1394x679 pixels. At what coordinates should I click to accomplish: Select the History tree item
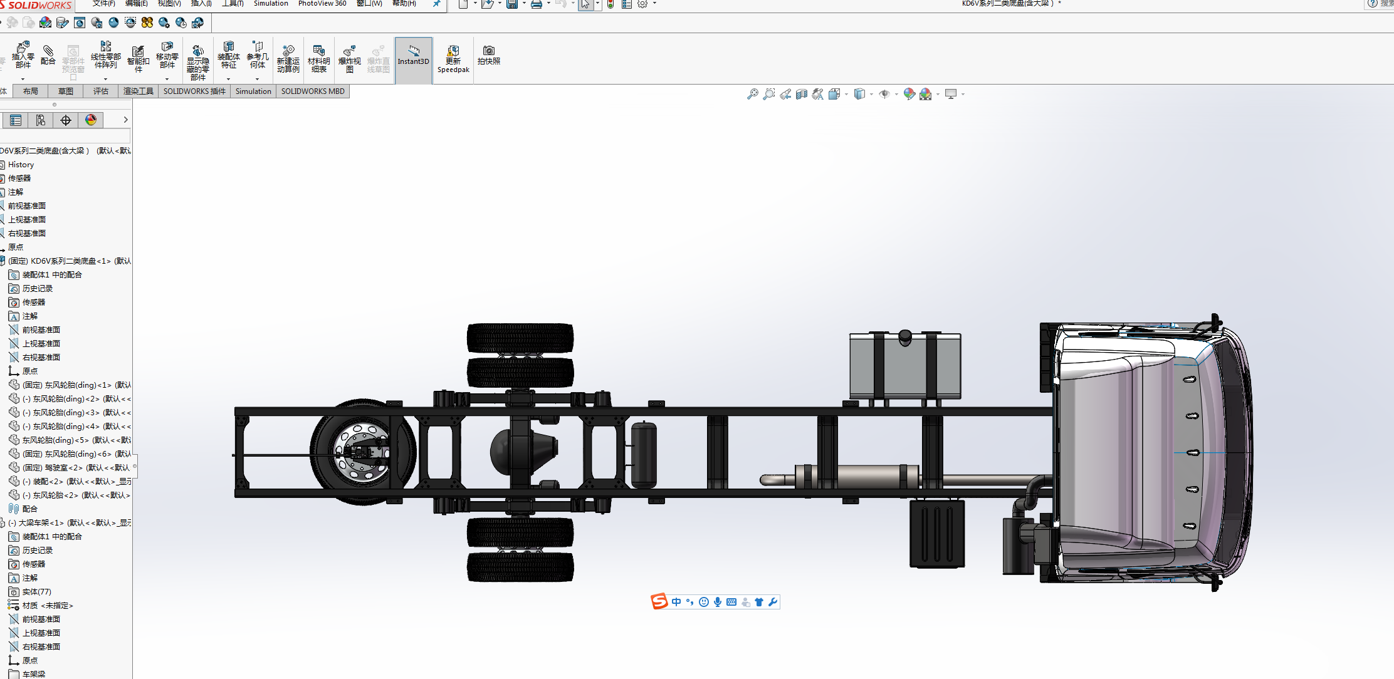[21, 165]
